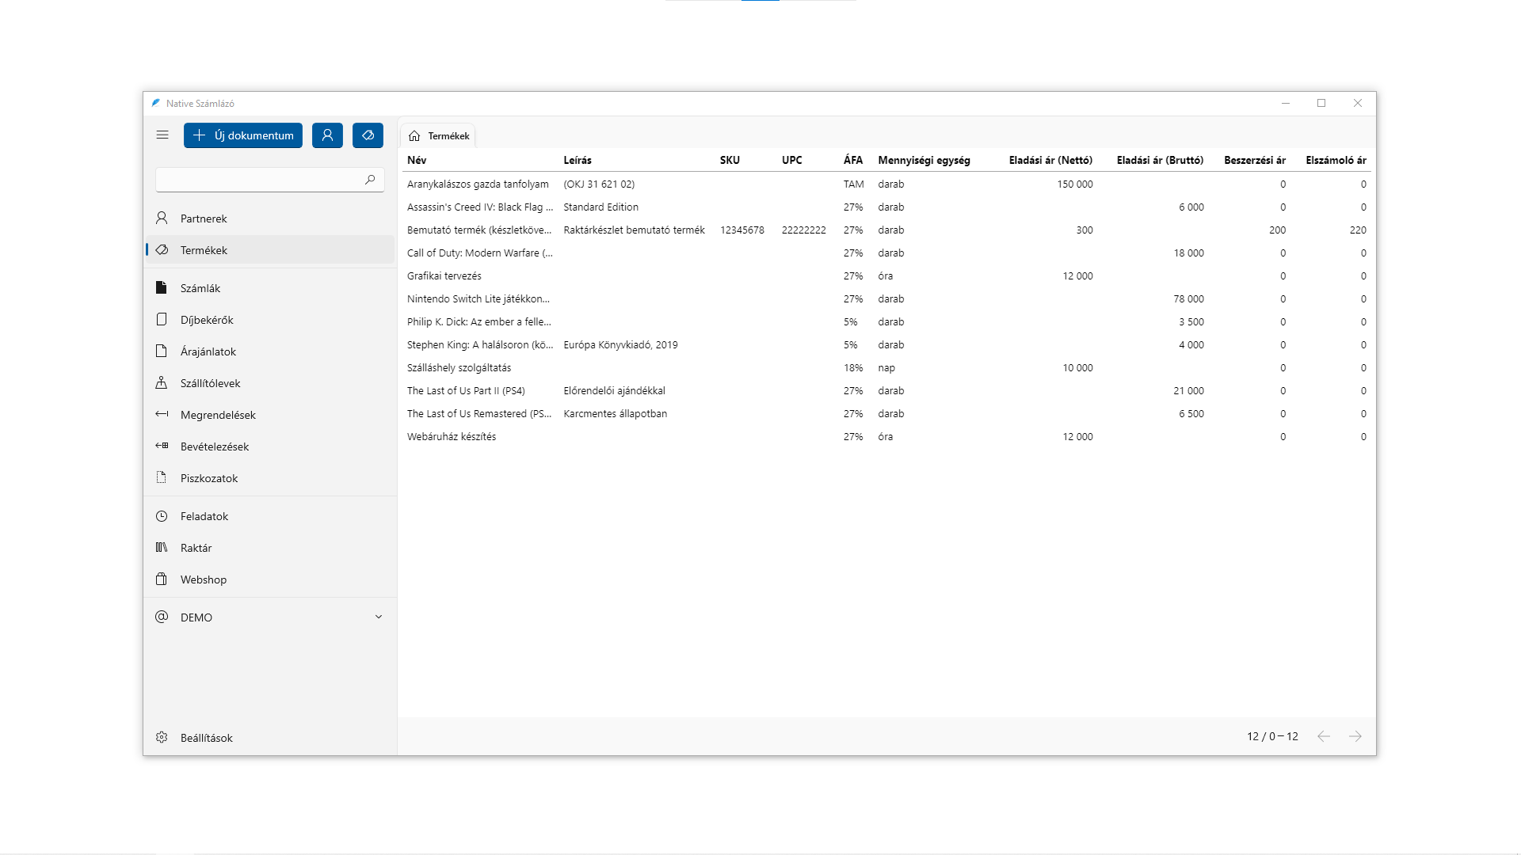Image resolution: width=1521 pixels, height=855 pixels.
Task: Click the blue person (new partner) icon
Action: 327,135
